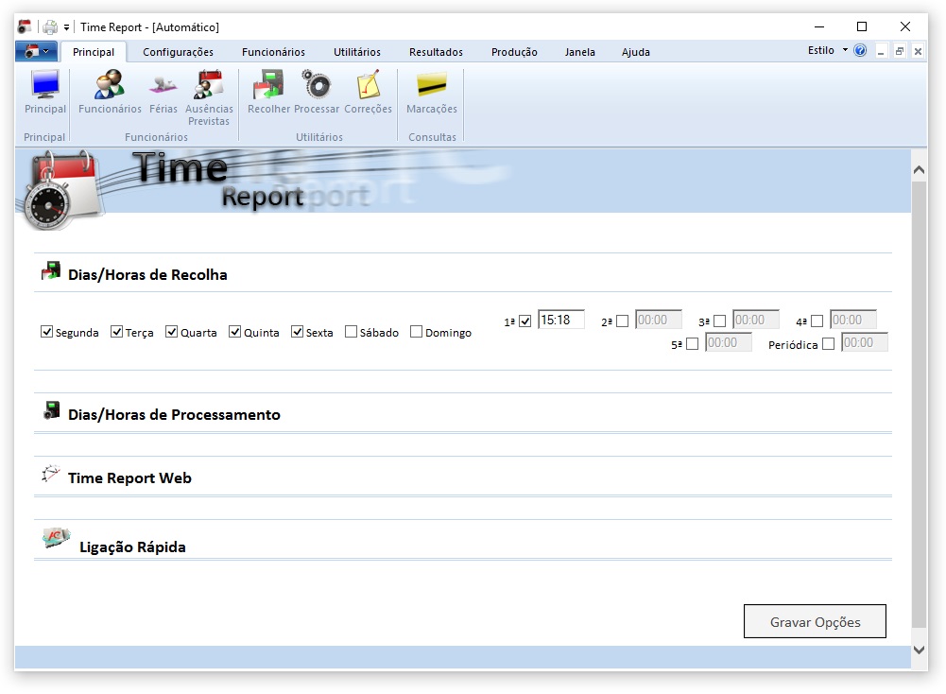This screenshot has height=694, width=946.
Task: Enable the 3ª collection time checkbox
Action: coord(719,321)
